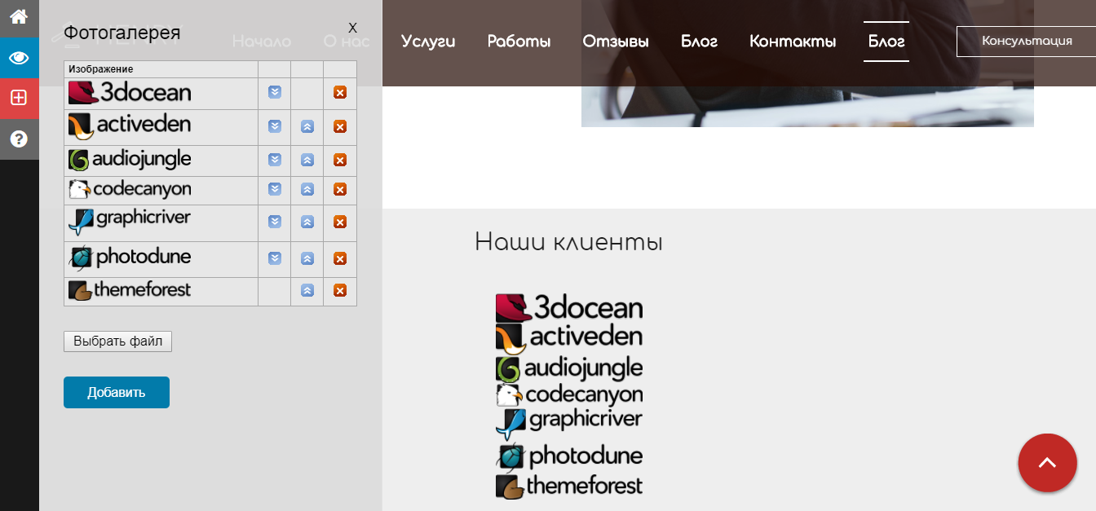Move activeden image up
Viewport: 1096px width, 511px height.
tap(307, 126)
